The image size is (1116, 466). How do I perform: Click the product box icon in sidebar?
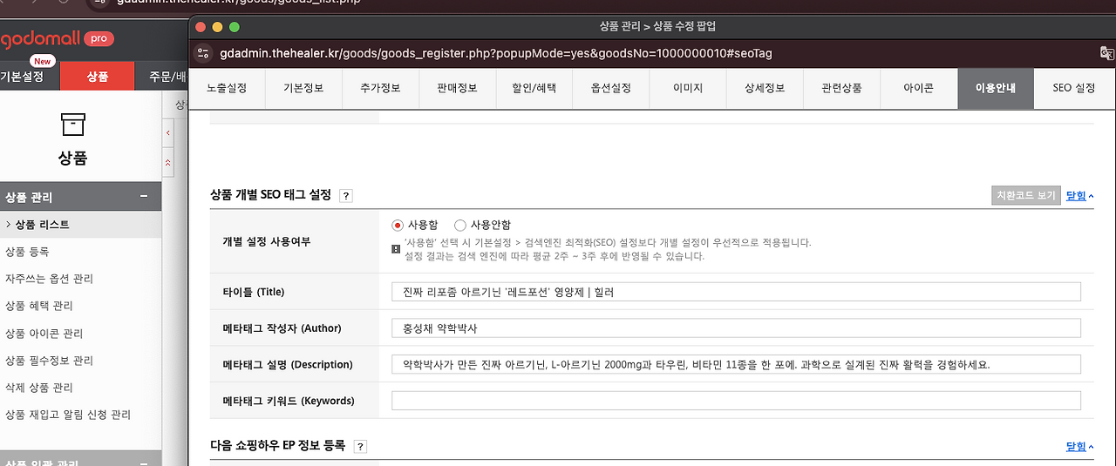click(x=73, y=125)
